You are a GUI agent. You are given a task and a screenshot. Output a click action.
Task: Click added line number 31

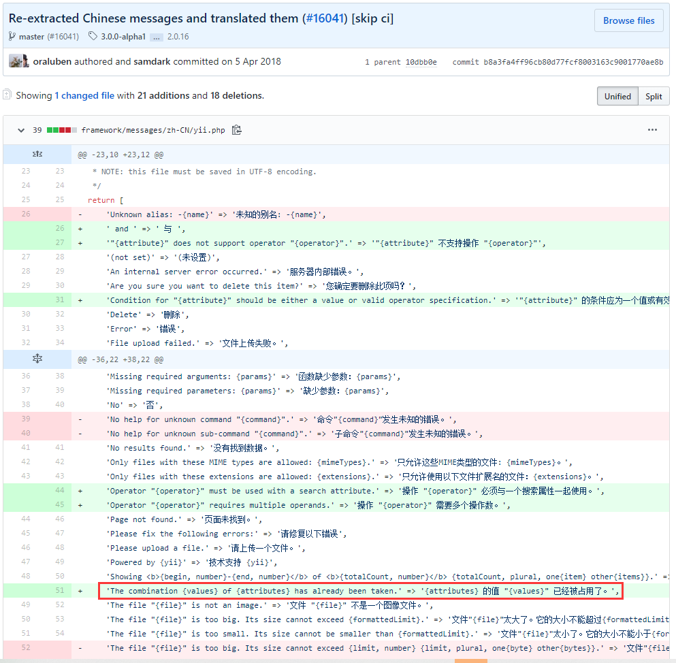point(59,300)
